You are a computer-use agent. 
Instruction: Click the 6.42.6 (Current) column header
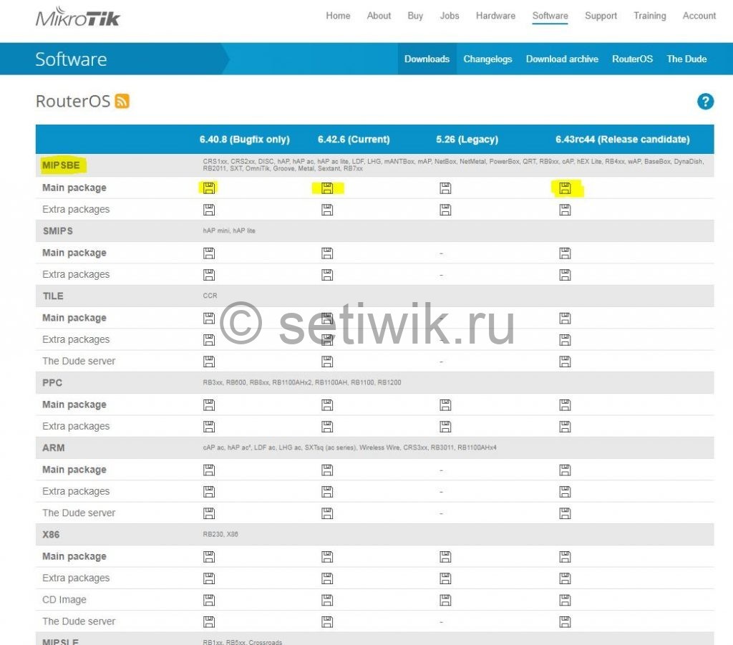(x=354, y=140)
